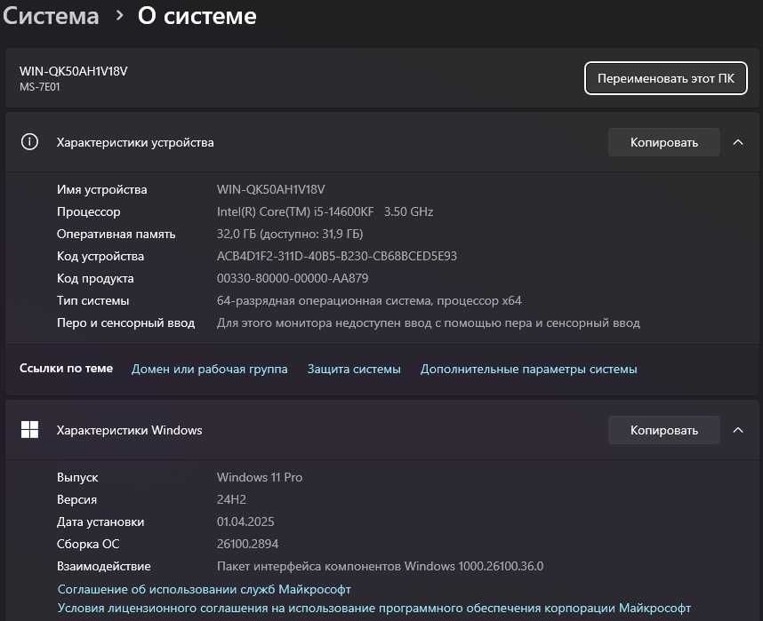
Task: Open the Домен или рабочая группа link
Action: [209, 369]
